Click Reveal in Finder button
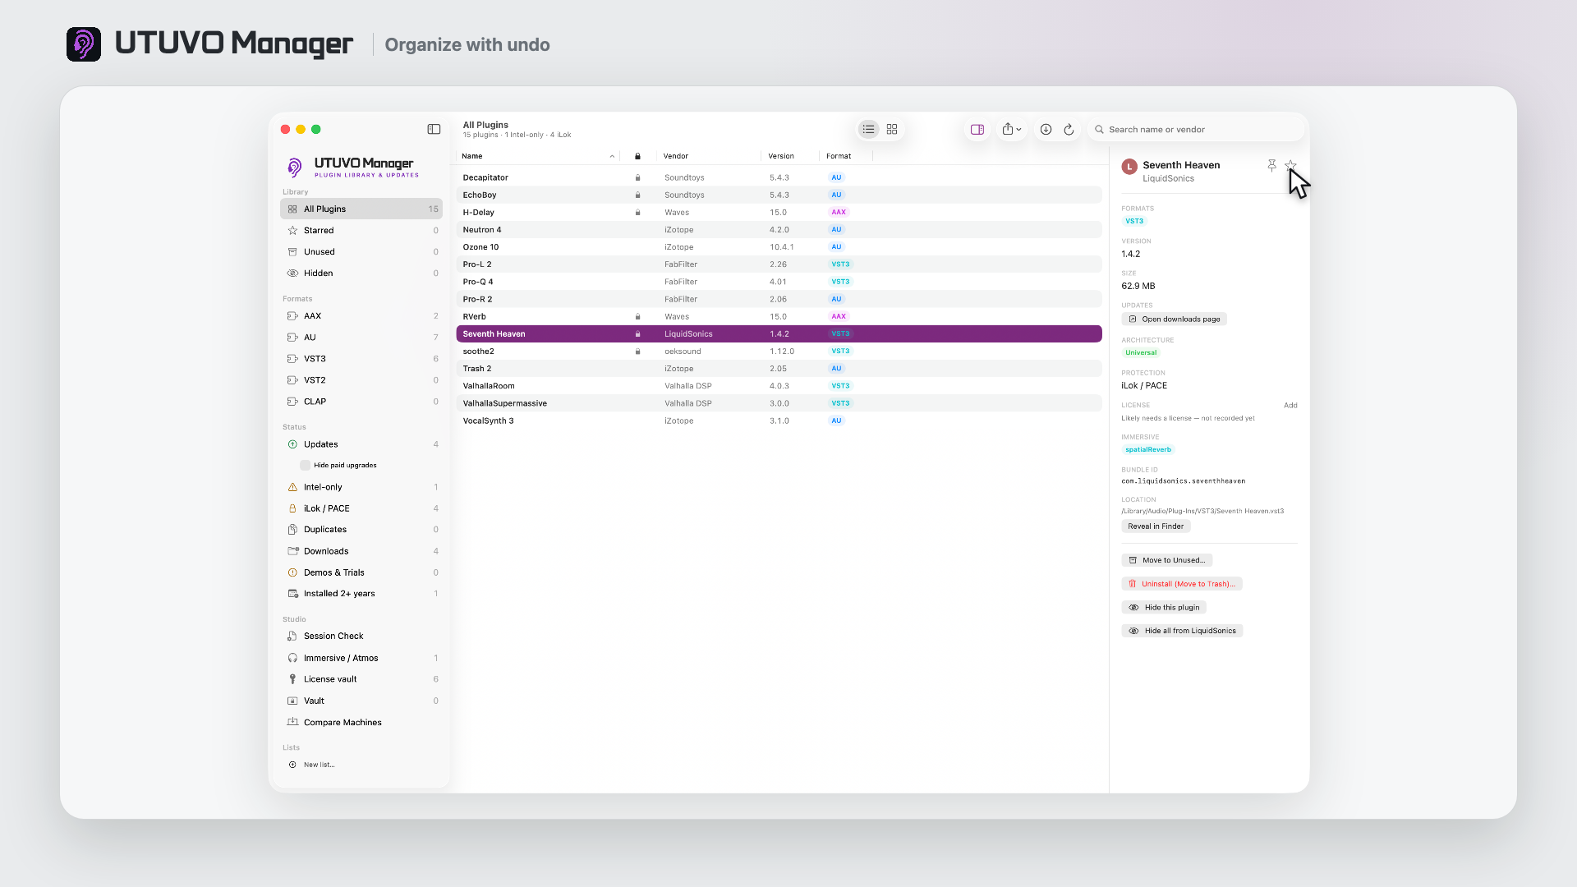This screenshot has height=887, width=1577. (x=1156, y=526)
